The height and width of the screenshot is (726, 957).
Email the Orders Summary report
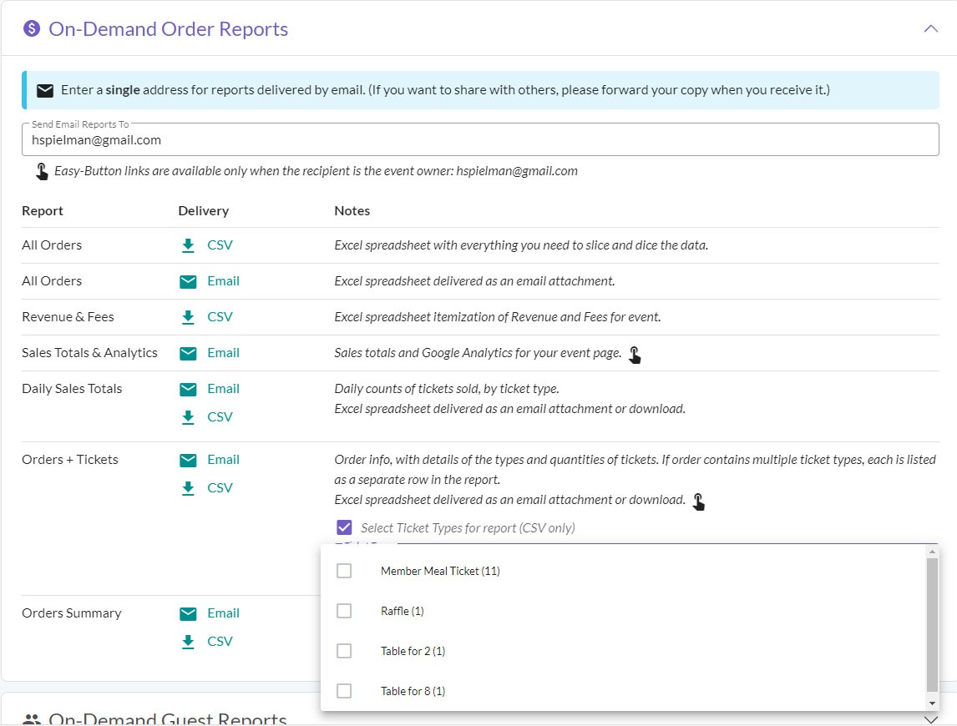[x=223, y=613]
